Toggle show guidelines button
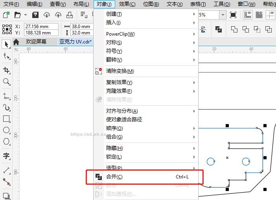This screenshot has width=276, height=200. pos(270,15)
